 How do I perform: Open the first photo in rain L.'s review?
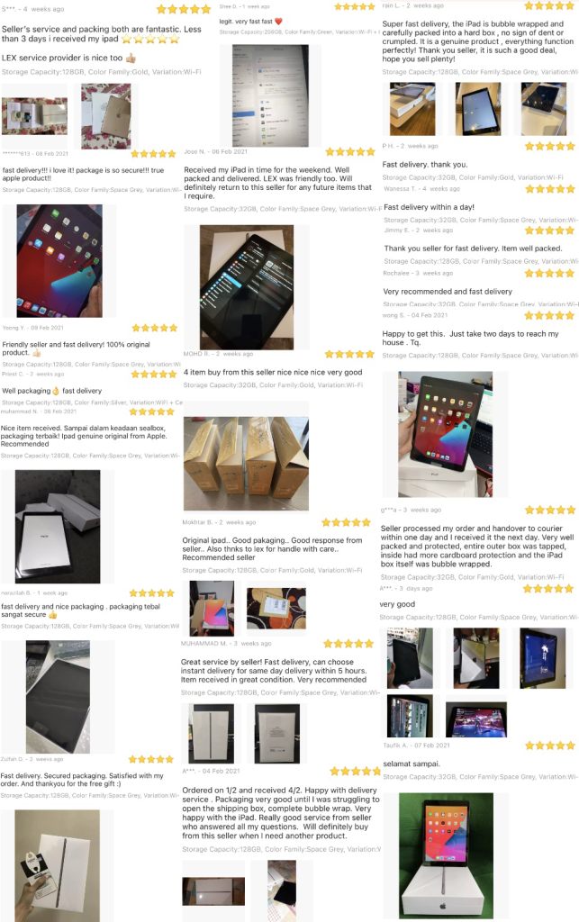[x=412, y=109]
